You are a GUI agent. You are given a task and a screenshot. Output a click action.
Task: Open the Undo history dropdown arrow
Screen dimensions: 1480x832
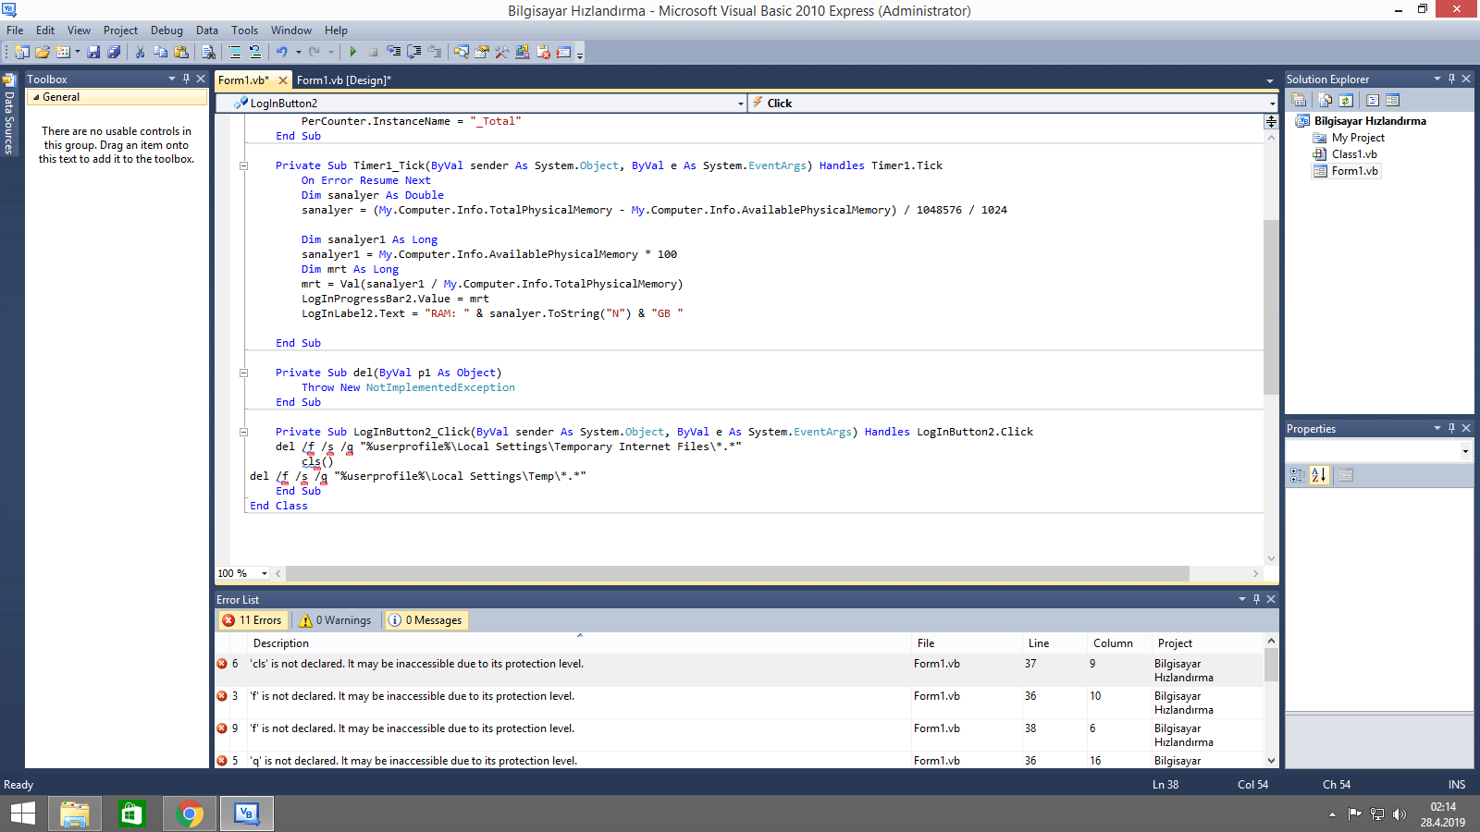click(x=298, y=52)
